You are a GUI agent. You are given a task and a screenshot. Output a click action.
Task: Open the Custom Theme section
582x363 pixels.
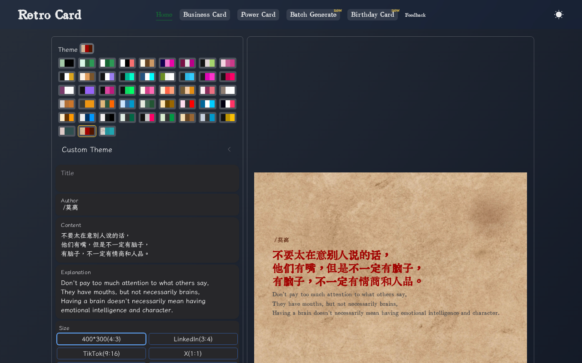pyautogui.click(x=147, y=149)
